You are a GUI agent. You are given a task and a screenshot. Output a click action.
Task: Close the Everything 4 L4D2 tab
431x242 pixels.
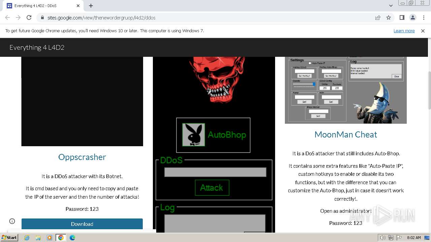[78, 6]
